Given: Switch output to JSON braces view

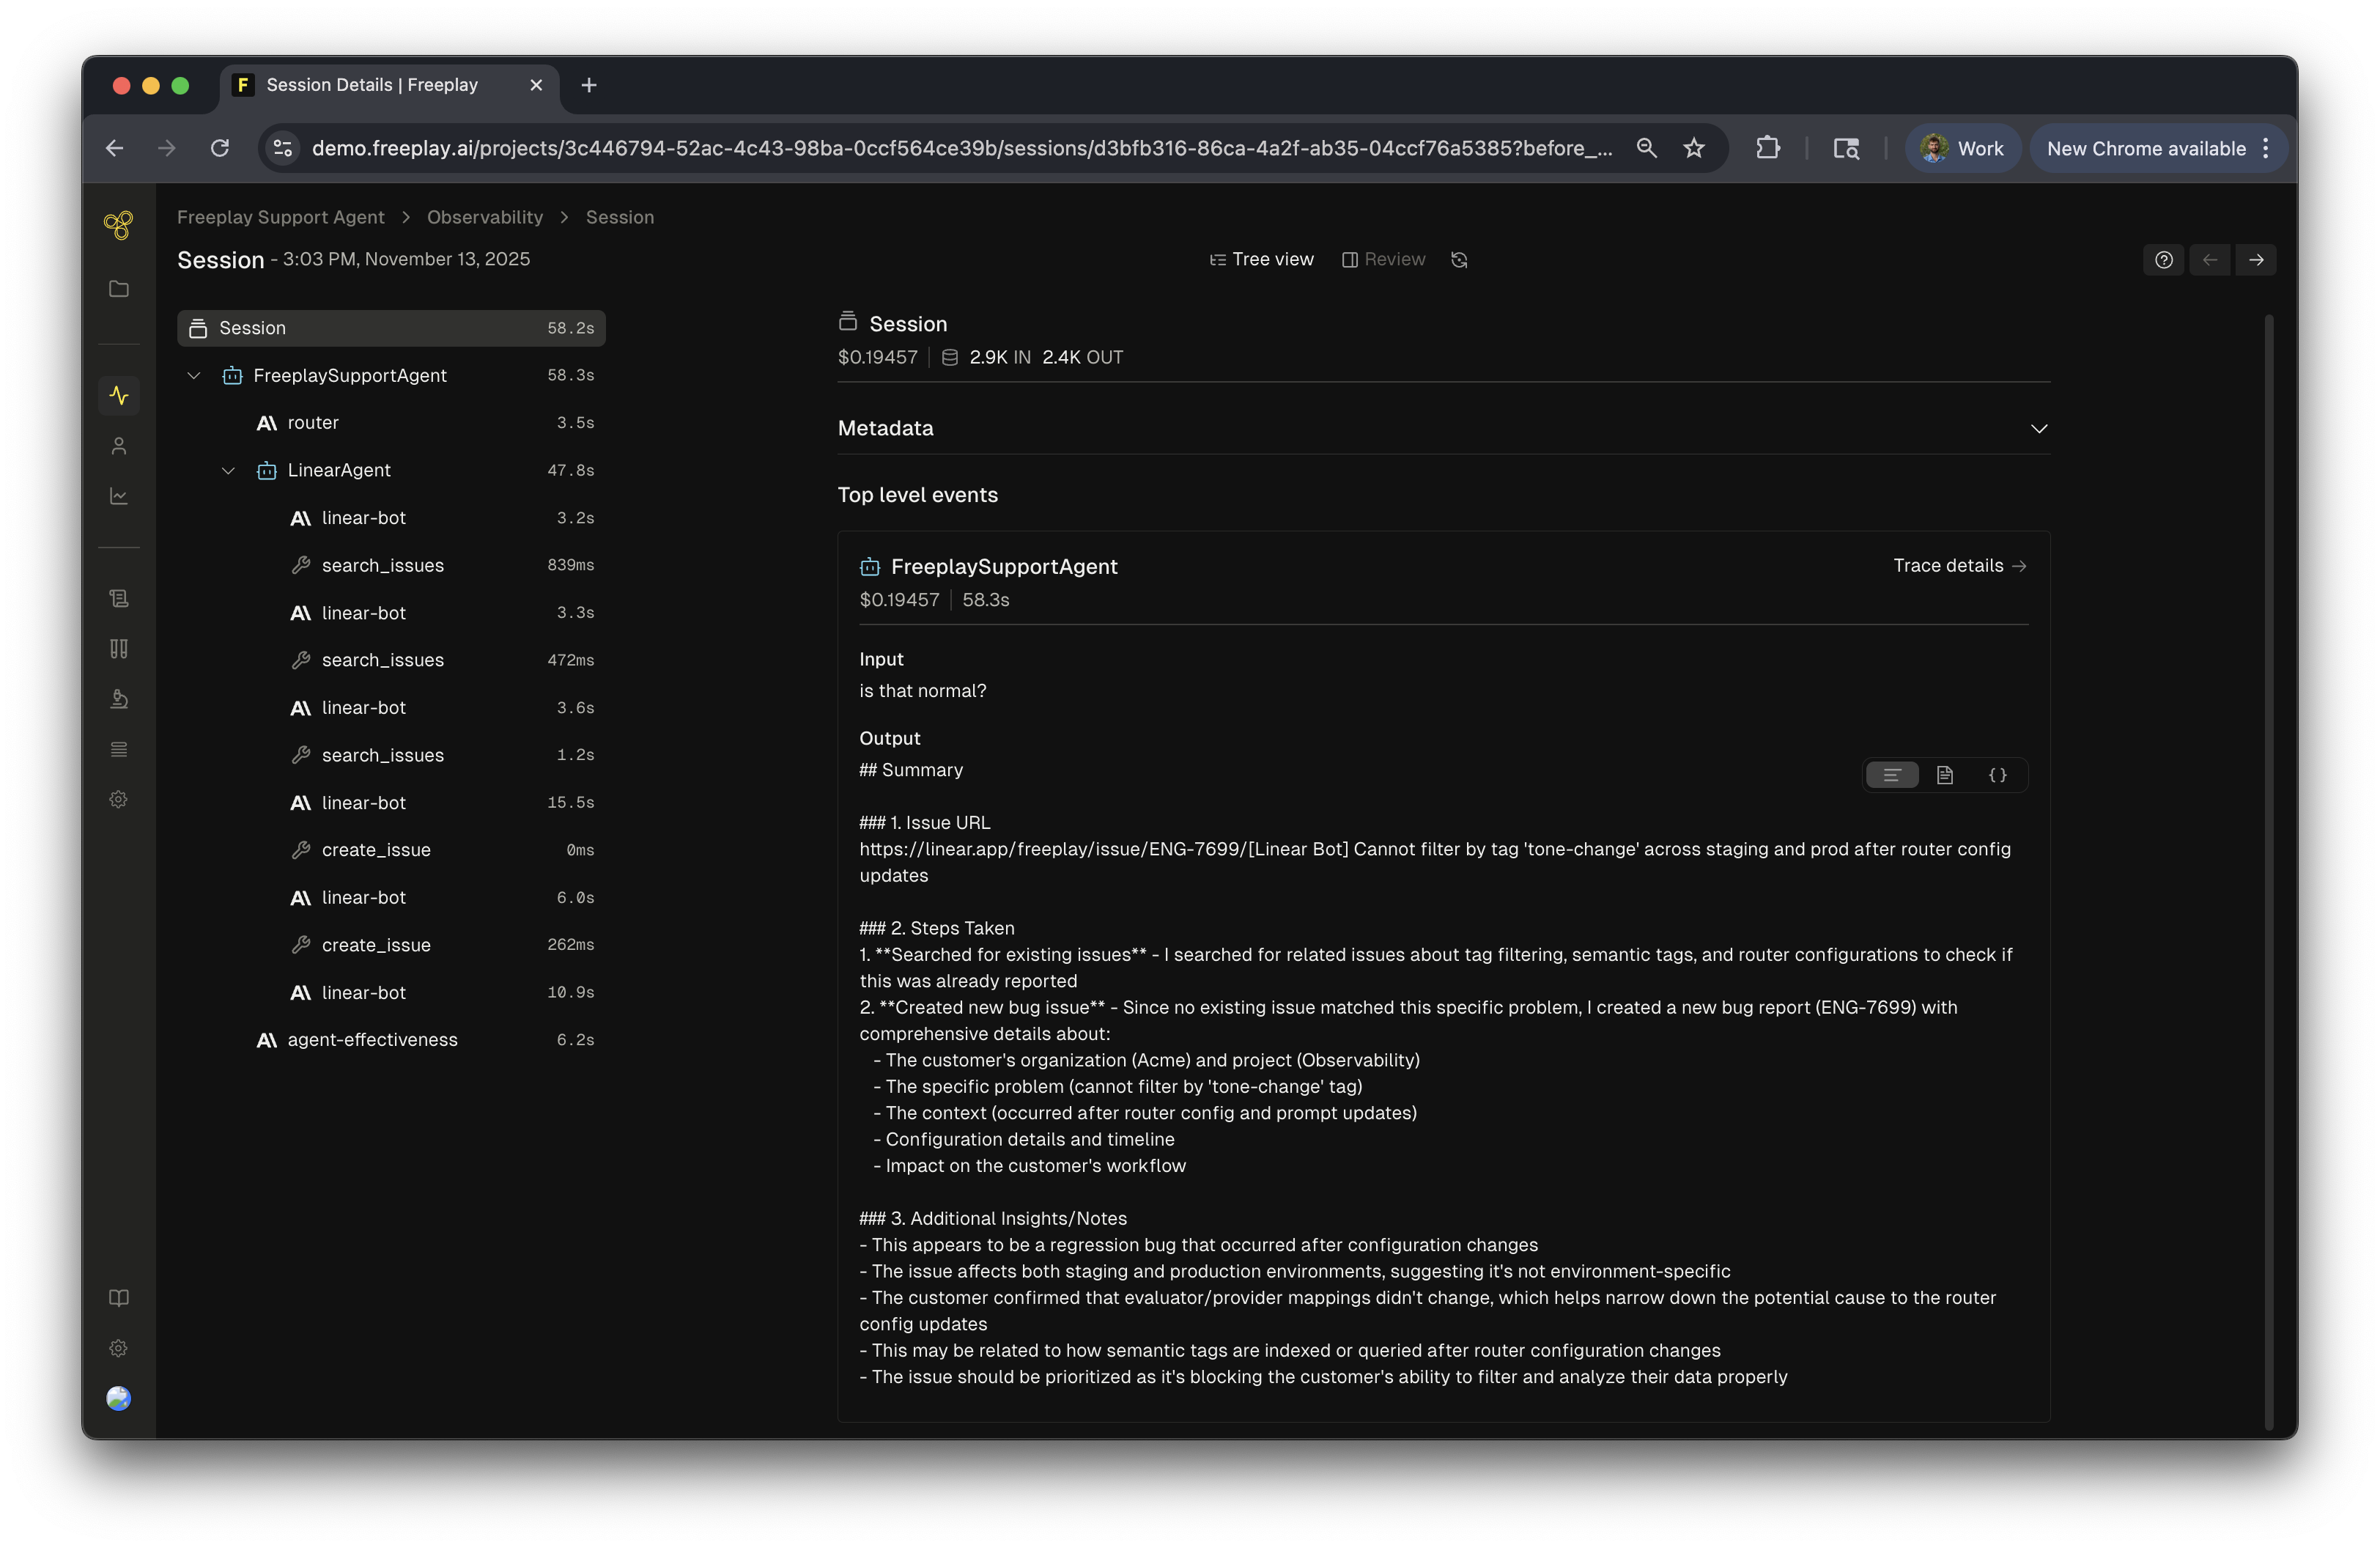Looking at the screenshot, I should click(x=1997, y=775).
